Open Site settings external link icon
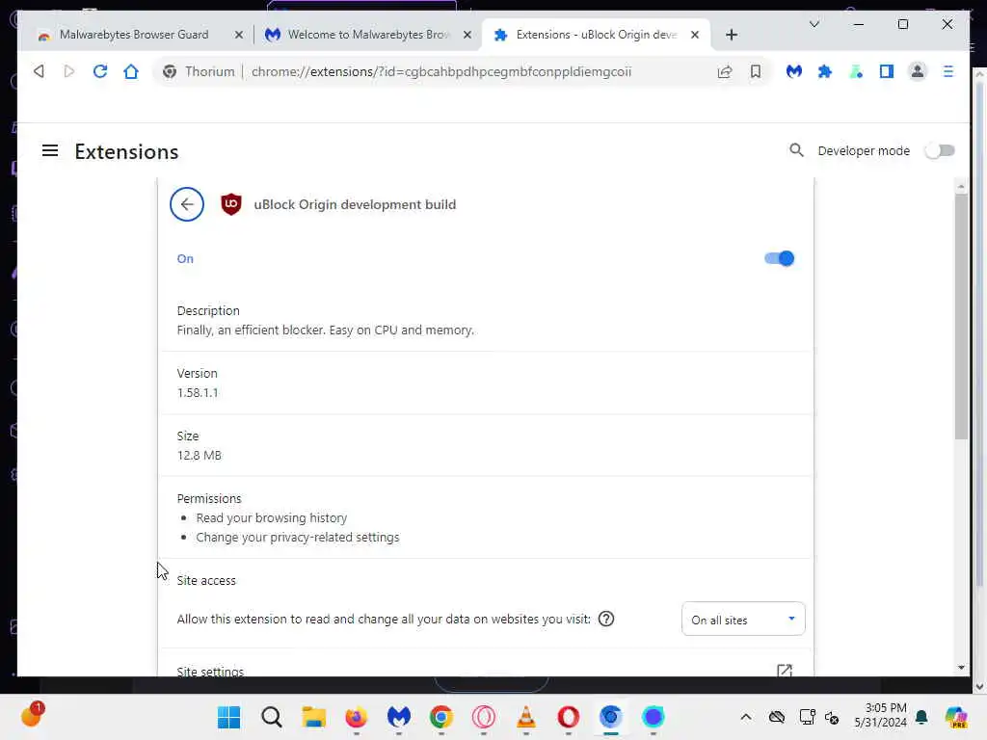987x740 pixels. pyautogui.click(x=785, y=671)
